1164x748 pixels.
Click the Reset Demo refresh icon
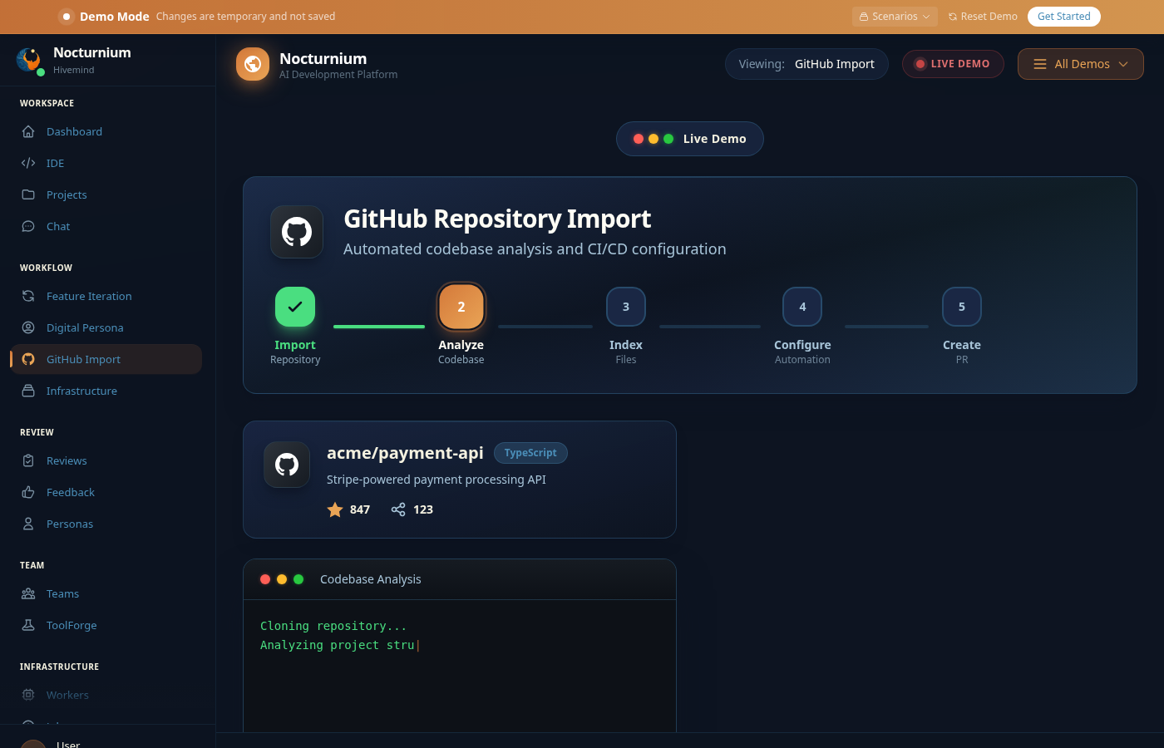point(953,17)
